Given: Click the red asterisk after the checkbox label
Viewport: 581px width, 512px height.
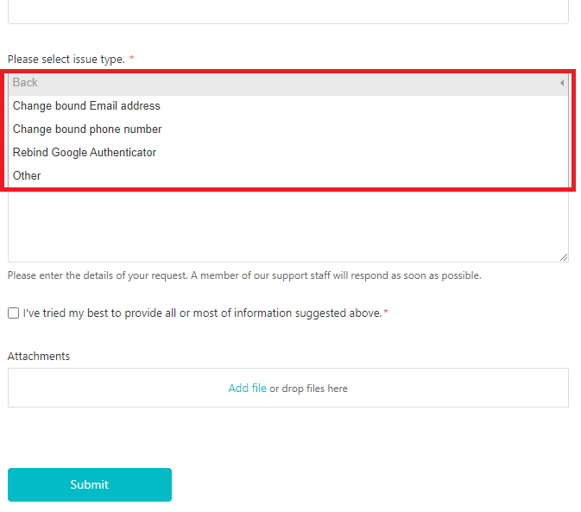Looking at the screenshot, I should 386,313.
